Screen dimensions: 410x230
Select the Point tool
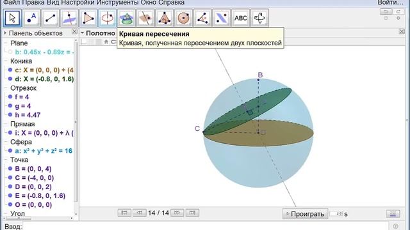31,18
